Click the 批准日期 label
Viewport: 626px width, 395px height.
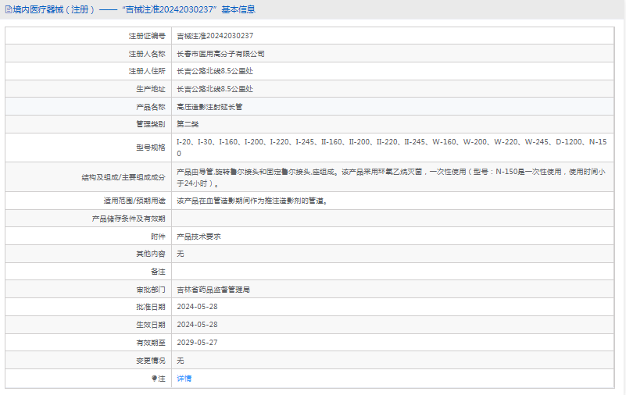point(151,307)
